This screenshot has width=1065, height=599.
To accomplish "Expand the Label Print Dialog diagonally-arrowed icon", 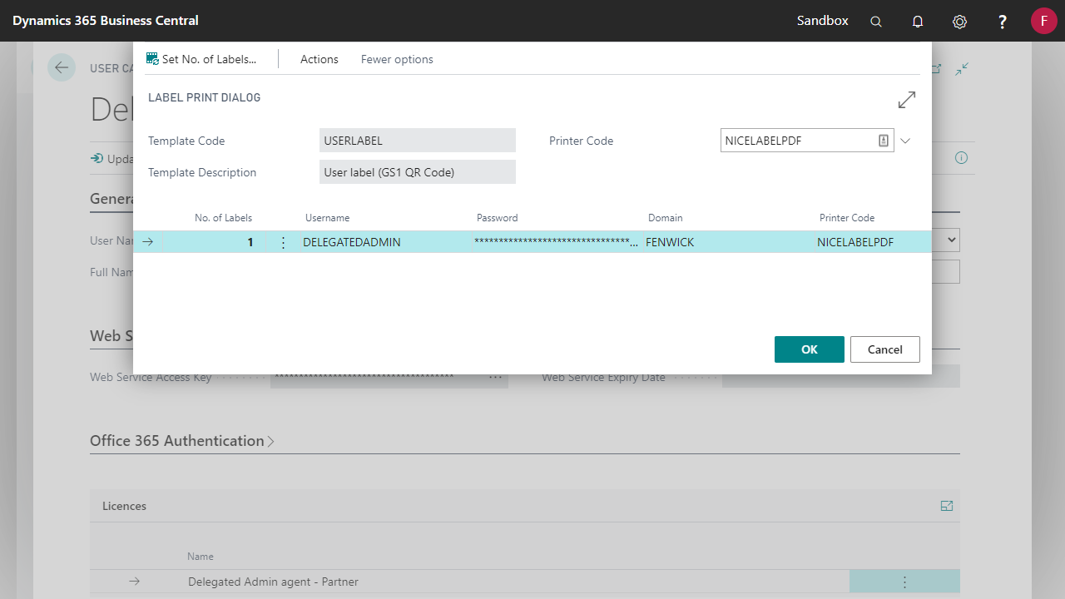I will [x=907, y=100].
